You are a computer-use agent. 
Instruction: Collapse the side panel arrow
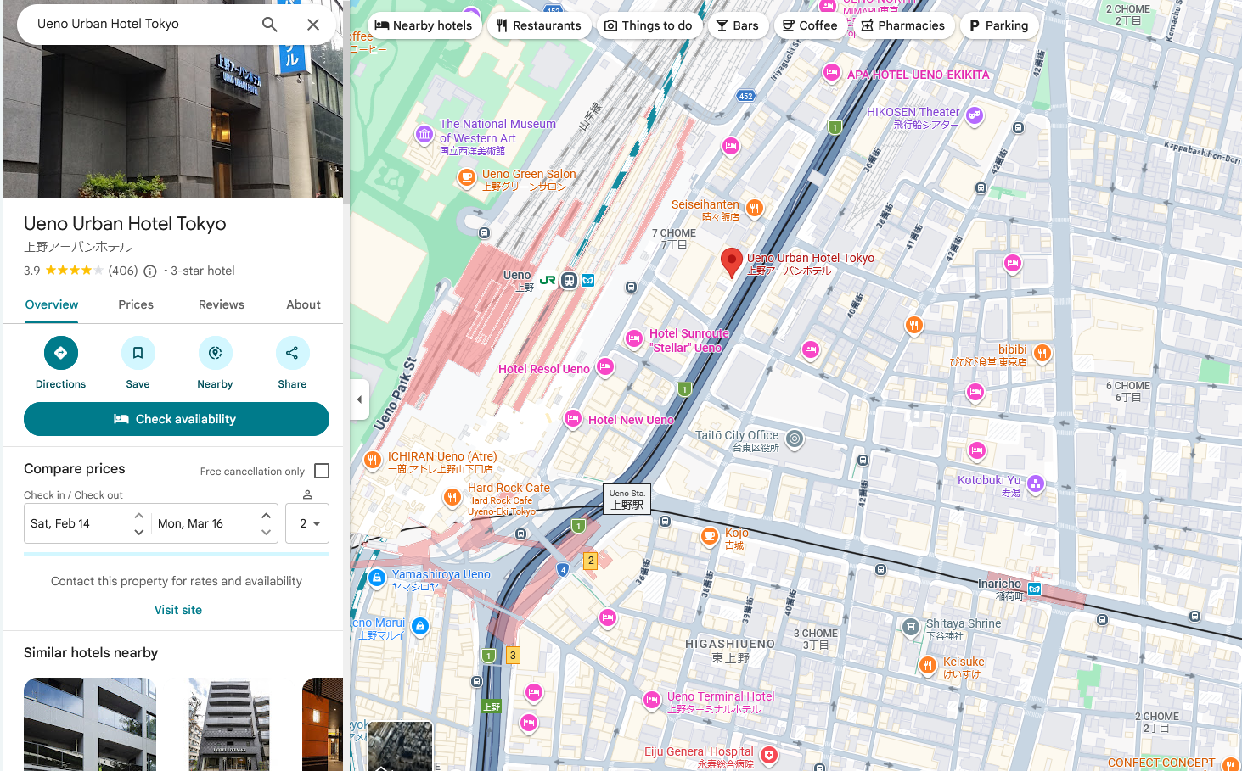coord(359,399)
